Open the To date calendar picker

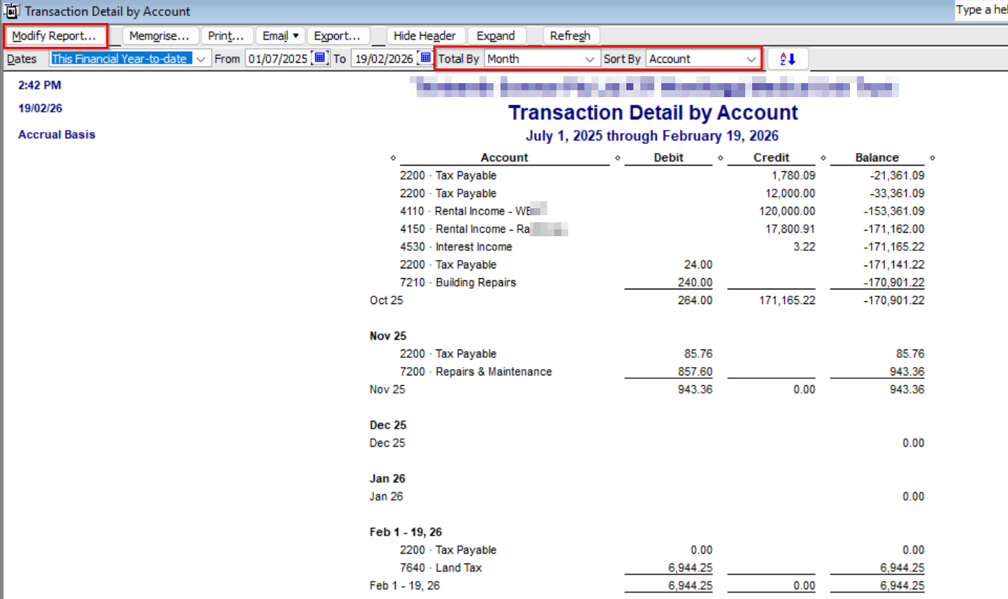tap(425, 58)
